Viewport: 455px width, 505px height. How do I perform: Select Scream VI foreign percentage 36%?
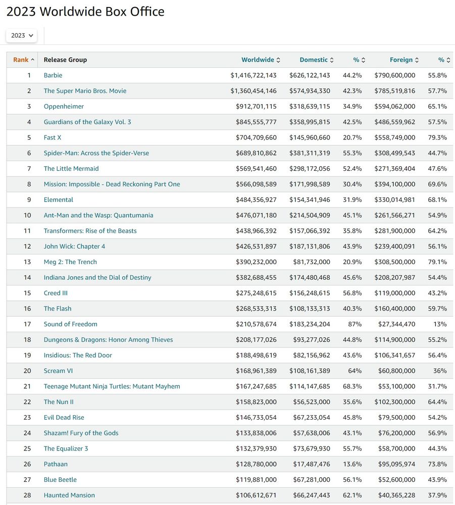[x=440, y=371]
